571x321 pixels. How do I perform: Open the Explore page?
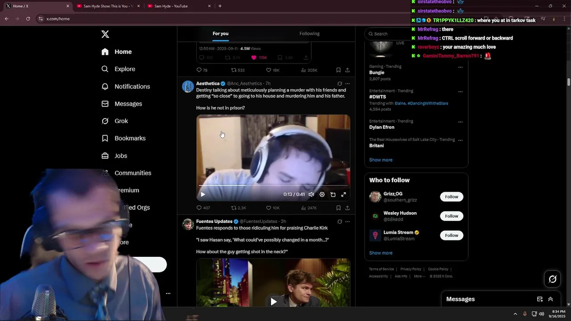[x=118, y=69]
